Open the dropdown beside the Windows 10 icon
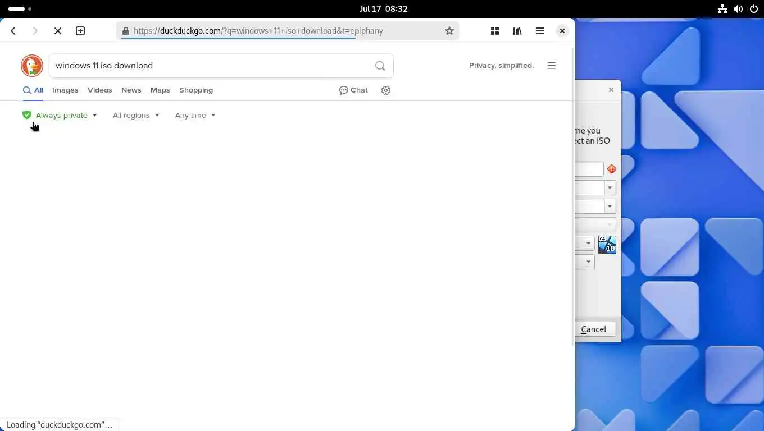 pyautogui.click(x=588, y=244)
